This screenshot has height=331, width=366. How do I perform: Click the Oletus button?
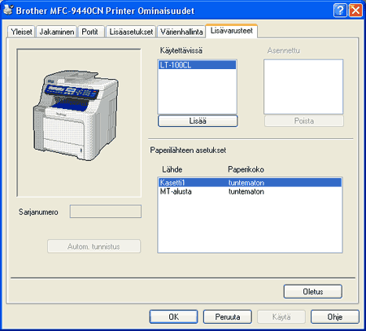tap(313, 291)
